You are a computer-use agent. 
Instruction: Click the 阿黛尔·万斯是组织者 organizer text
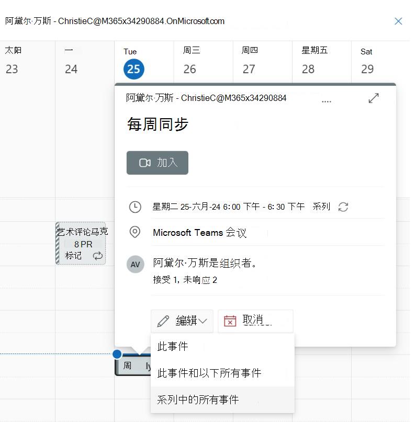[205, 263]
